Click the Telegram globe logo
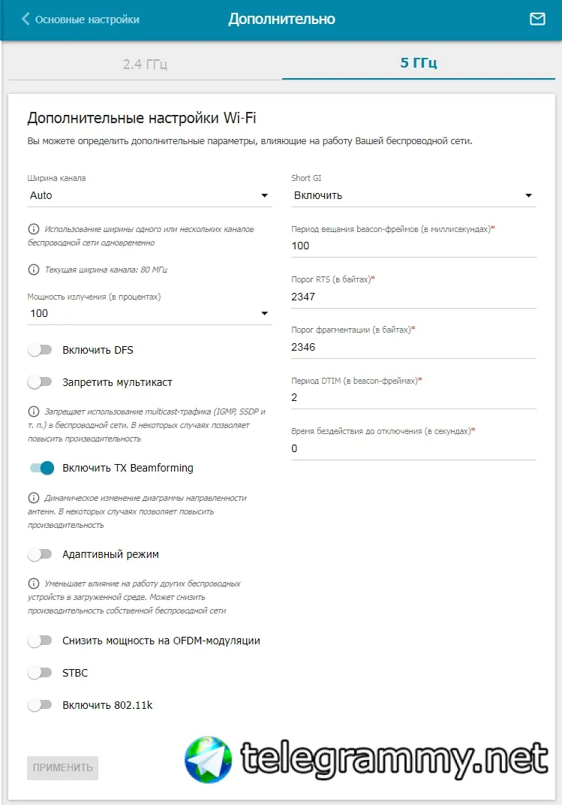562x805 pixels. point(208,760)
